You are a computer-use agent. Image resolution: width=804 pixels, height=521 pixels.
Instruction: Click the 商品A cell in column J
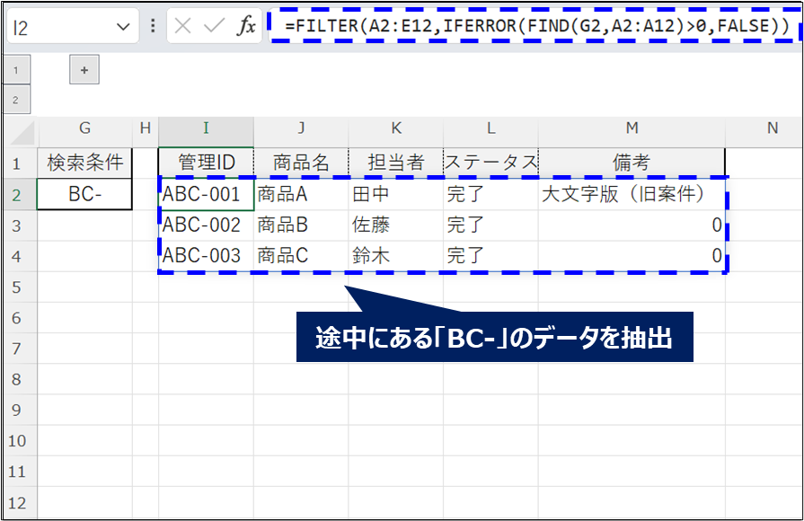point(301,192)
